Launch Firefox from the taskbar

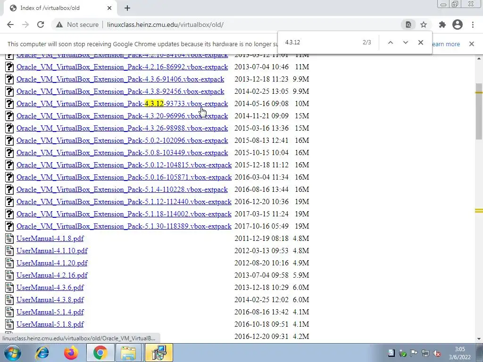[x=71, y=353]
